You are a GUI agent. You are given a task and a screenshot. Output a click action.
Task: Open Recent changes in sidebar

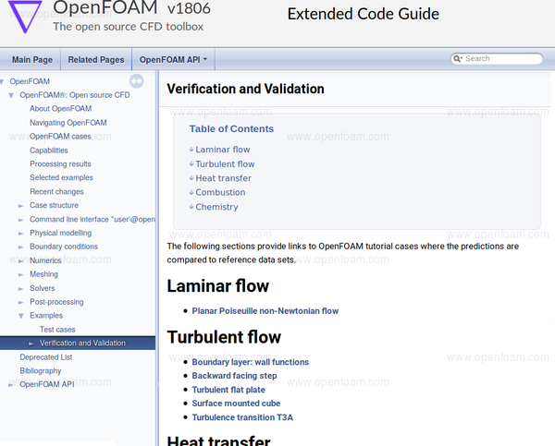[x=56, y=191]
